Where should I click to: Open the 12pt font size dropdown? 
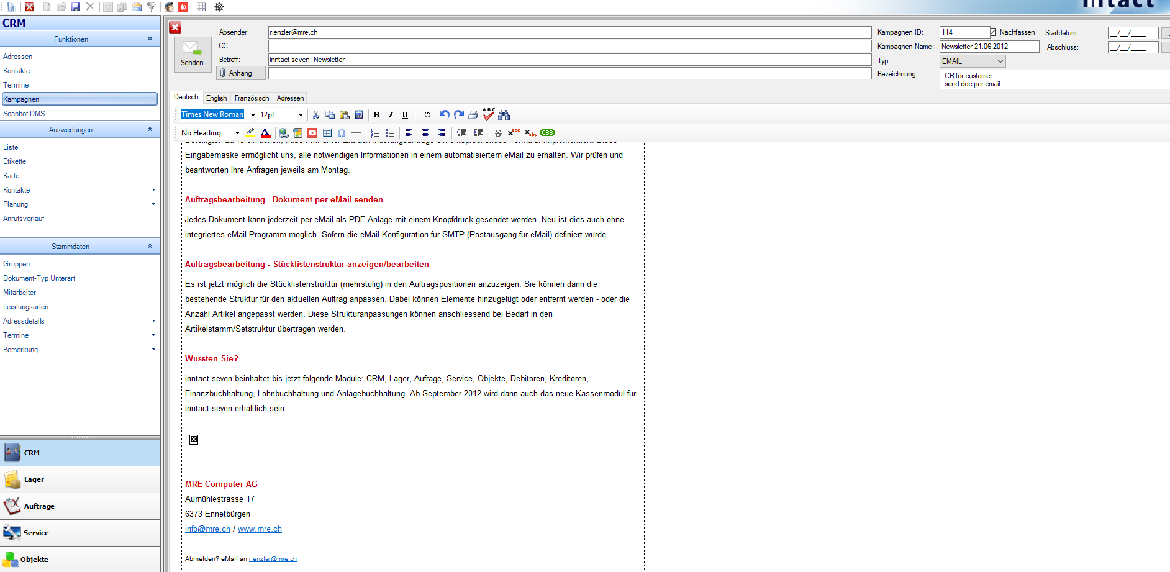(301, 115)
